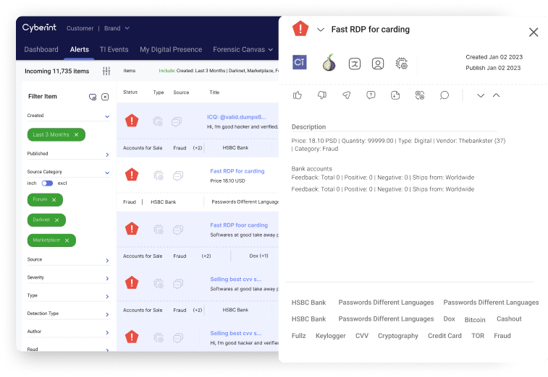Click the comment bubble icon
This screenshot has height=377, width=548.
[x=444, y=95]
